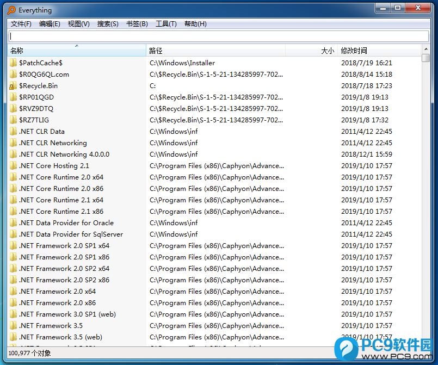Maximize the Everything window
The width and height of the screenshot is (438, 365).
(398, 8)
